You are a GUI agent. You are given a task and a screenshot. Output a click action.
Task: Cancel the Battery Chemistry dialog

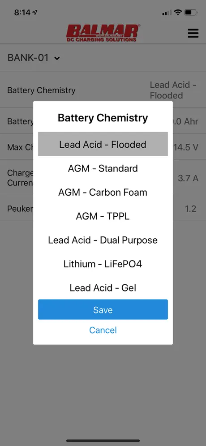103,330
